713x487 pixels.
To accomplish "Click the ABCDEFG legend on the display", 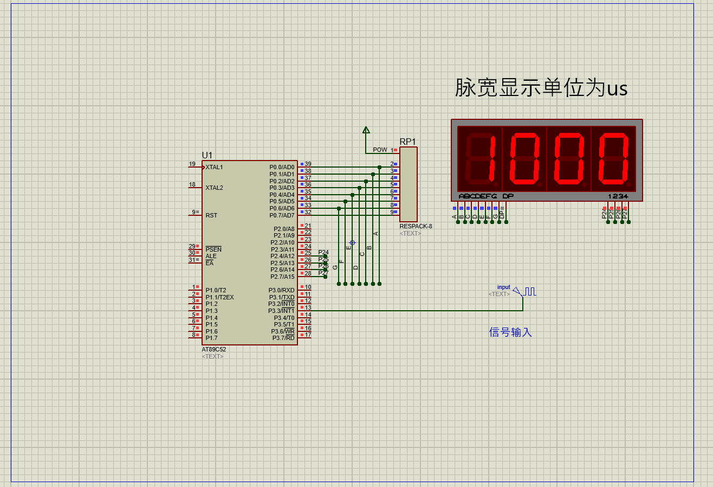I will [477, 196].
